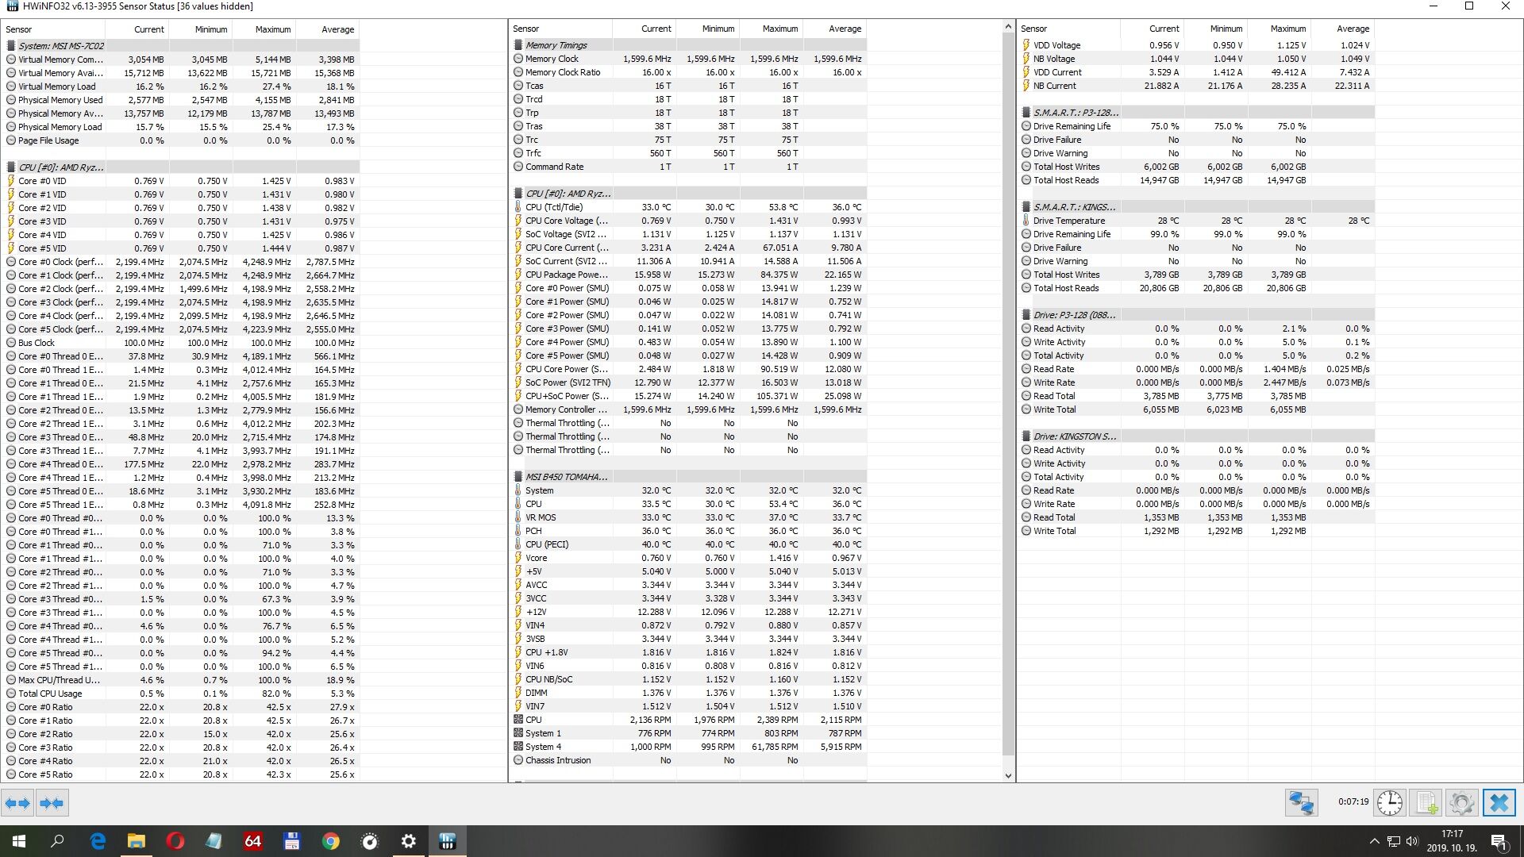The height and width of the screenshot is (857, 1524).
Task: Click the Maximum column header in middle panel
Action: pos(771,29)
